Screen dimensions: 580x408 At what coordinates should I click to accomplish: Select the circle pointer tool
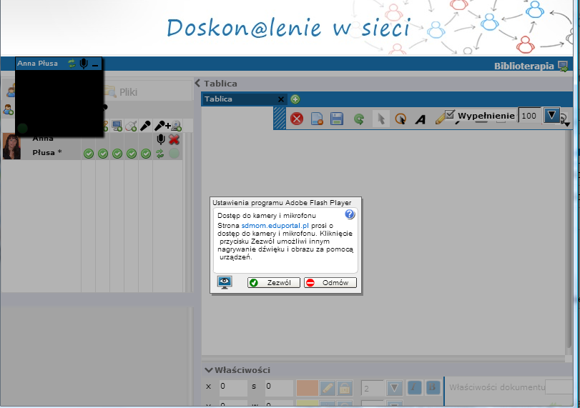pyautogui.click(x=400, y=119)
